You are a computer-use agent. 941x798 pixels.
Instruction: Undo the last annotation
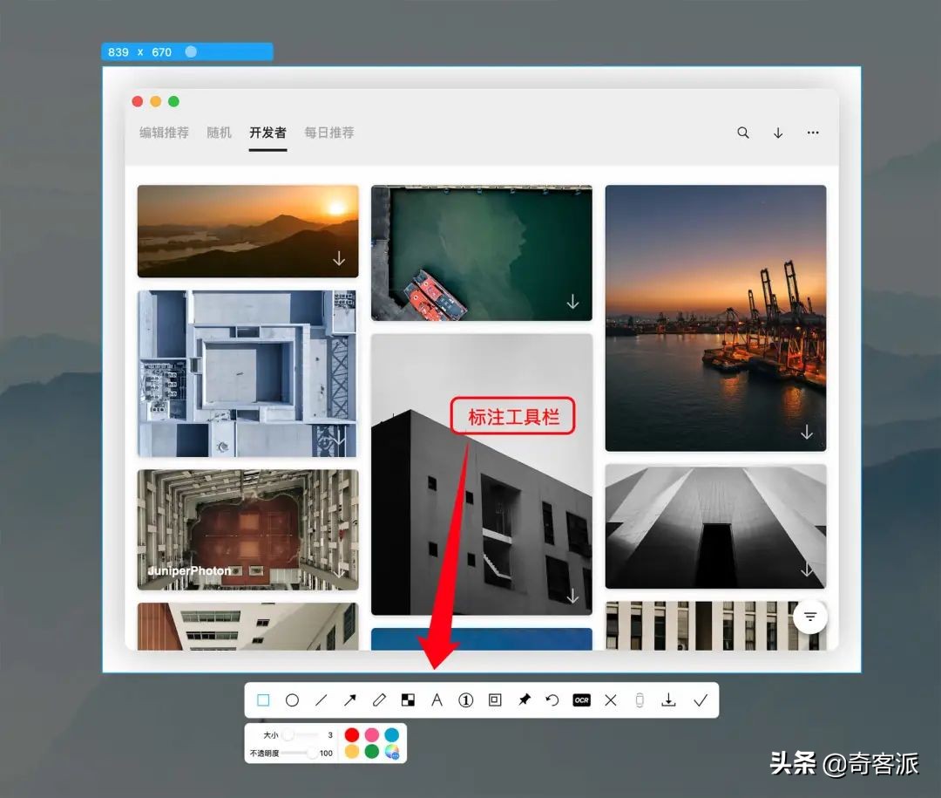pos(552,699)
